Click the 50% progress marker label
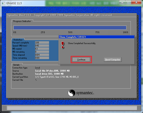The height and width of the screenshot is (113, 143). [70, 32]
